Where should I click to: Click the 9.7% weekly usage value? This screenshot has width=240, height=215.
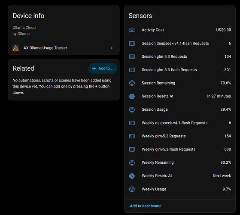click(227, 189)
